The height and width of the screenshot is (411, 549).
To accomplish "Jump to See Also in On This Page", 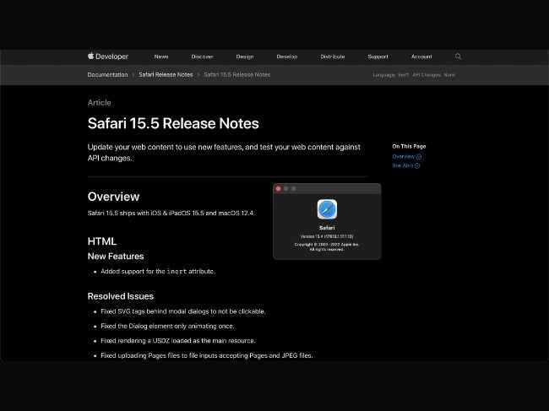I will pos(405,165).
